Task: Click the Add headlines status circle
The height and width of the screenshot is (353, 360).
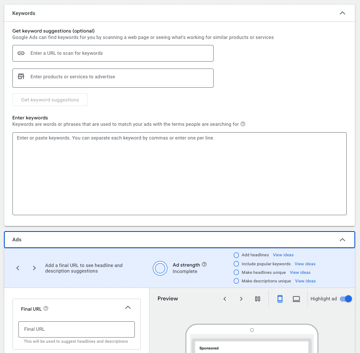Action: pyautogui.click(x=236, y=255)
